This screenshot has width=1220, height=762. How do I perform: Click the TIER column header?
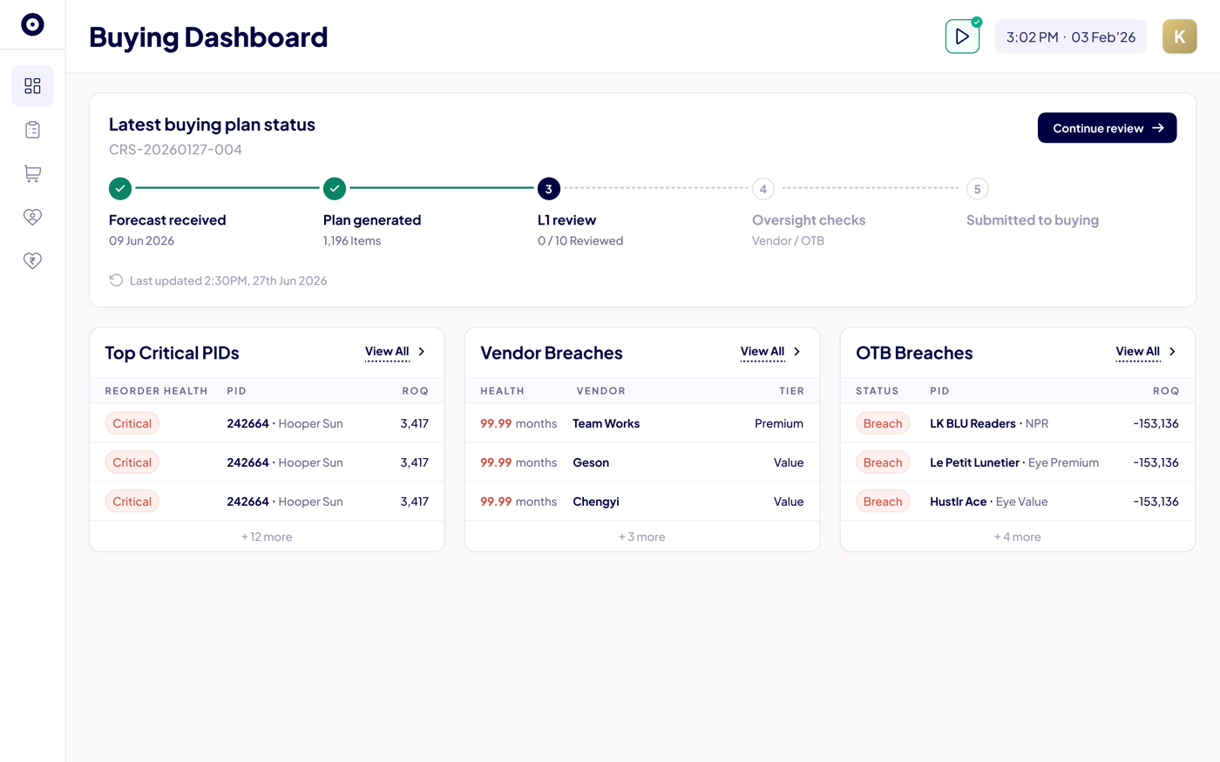[x=791, y=391]
